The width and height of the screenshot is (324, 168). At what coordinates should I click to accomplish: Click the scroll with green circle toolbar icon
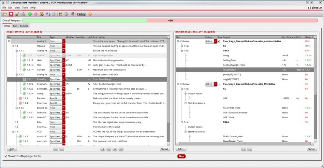42,14
